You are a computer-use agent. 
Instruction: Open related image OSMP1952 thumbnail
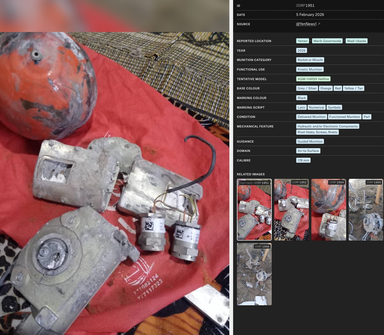[291, 210]
